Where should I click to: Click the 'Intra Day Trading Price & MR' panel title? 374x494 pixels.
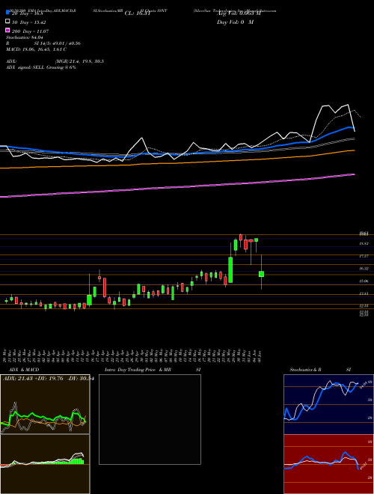(x=138, y=370)
